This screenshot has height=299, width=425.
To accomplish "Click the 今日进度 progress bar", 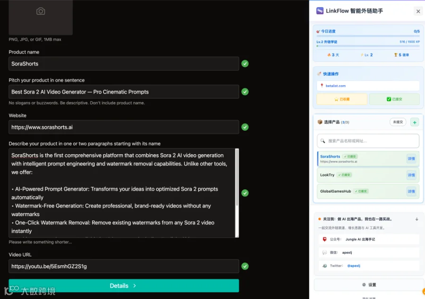I will [x=368, y=36].
